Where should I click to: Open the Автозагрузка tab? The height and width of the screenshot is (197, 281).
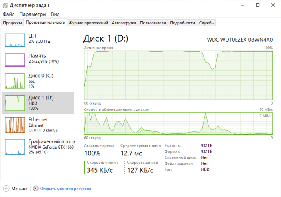click(x=124, y=23)
